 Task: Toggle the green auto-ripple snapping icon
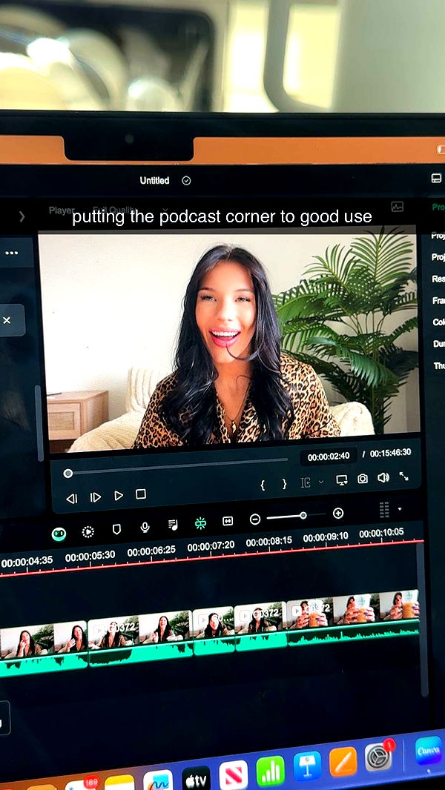[200, 523]
